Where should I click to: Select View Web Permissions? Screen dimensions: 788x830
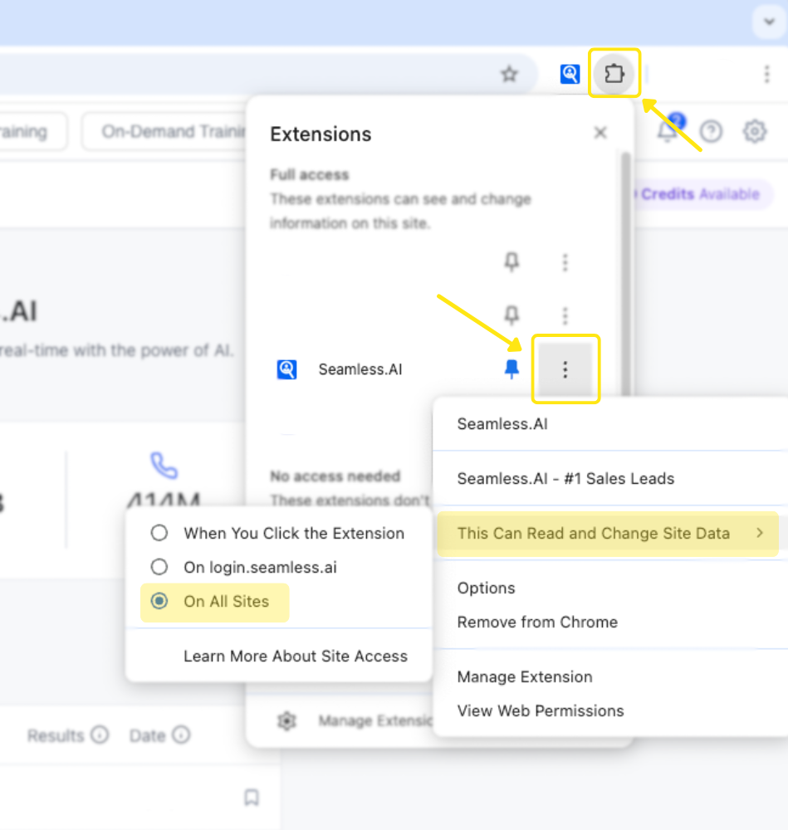pyautogui.click(x=540, y=710)
